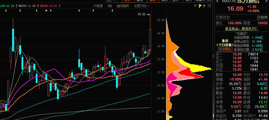Click the 已收市 status text
269x120 pixels.
(262, 18)
